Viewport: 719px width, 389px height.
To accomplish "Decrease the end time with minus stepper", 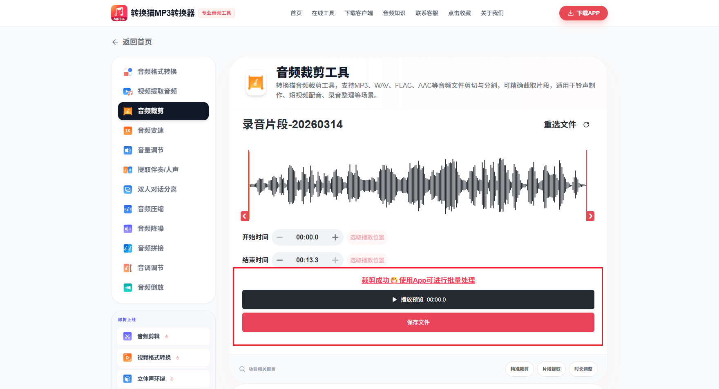I will 280,259.
